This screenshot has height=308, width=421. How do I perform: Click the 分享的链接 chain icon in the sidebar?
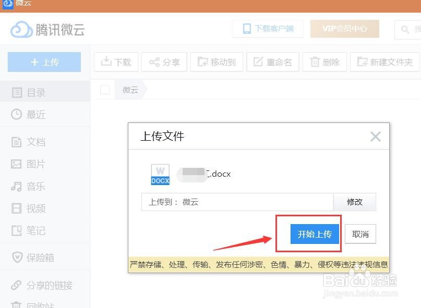click(16, 285)
